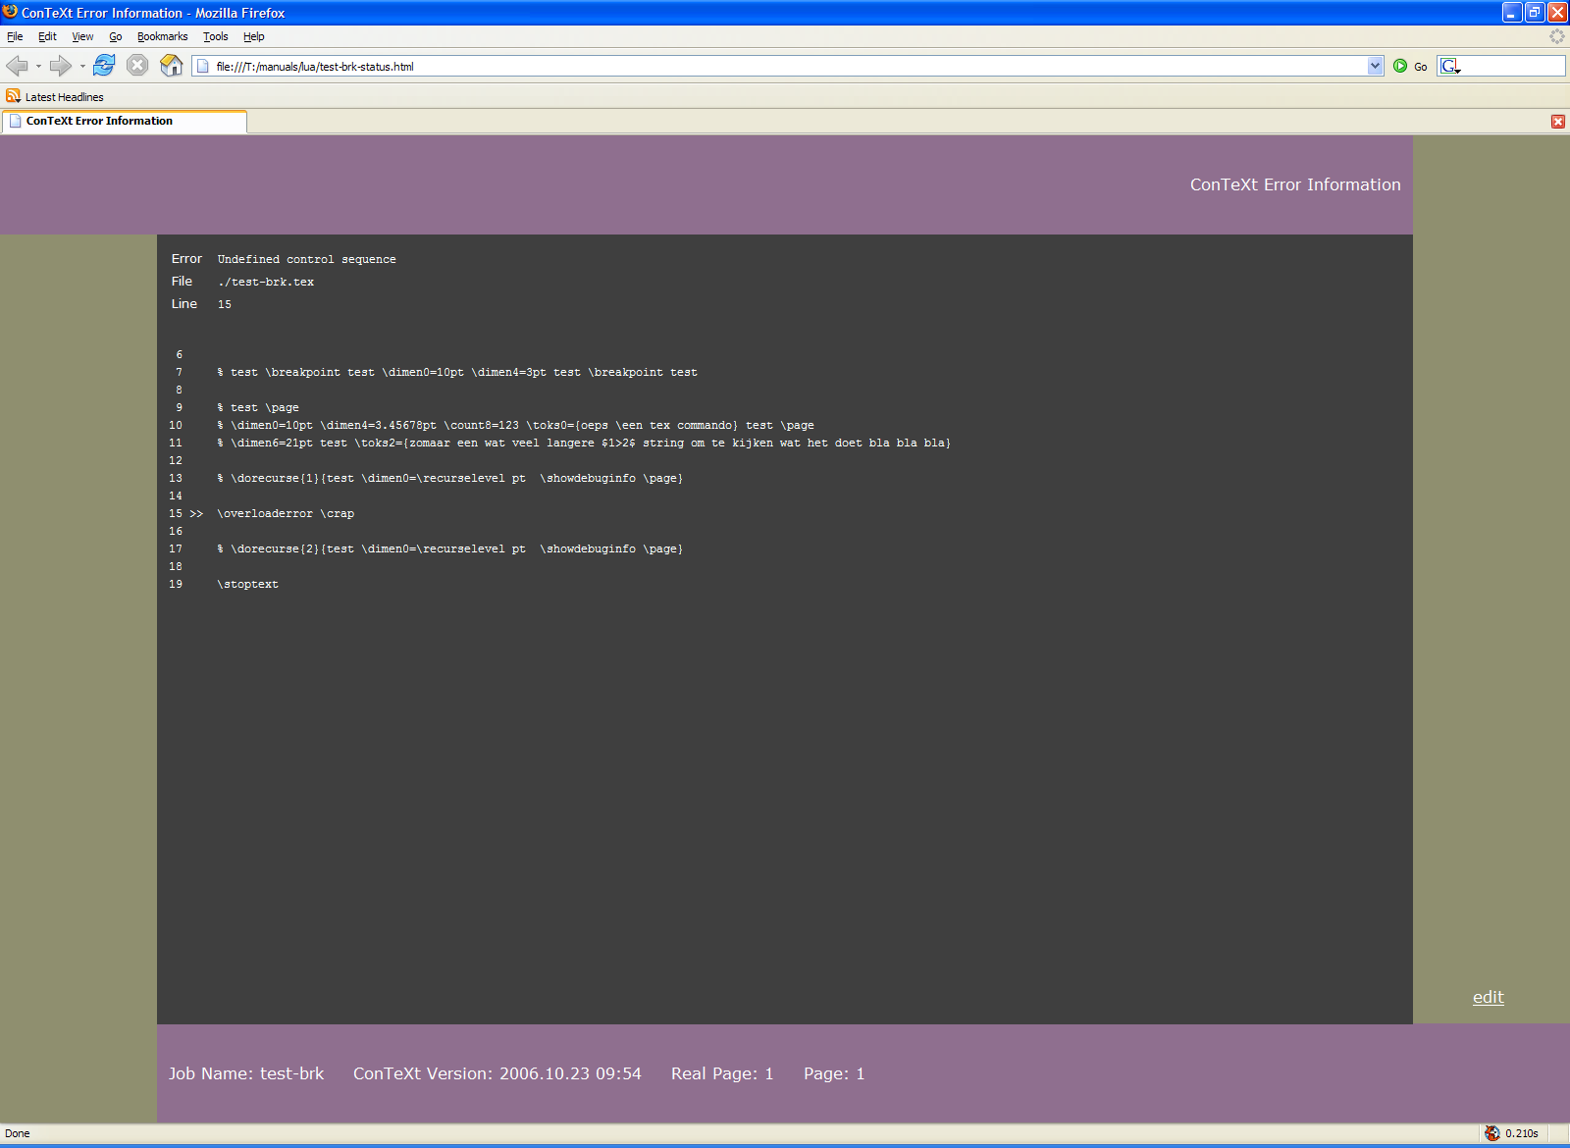Click the "Real Page: 1" footer text
This screenshot has width=1570, height=1148.
pos(722,1073)
